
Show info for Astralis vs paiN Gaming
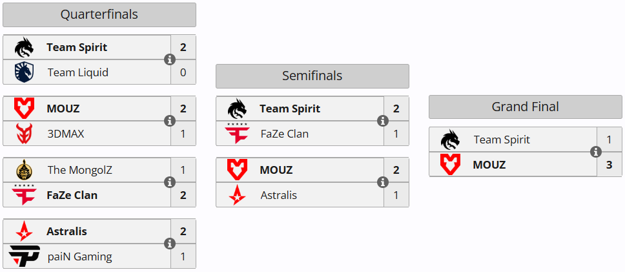(x=170, y=244)
